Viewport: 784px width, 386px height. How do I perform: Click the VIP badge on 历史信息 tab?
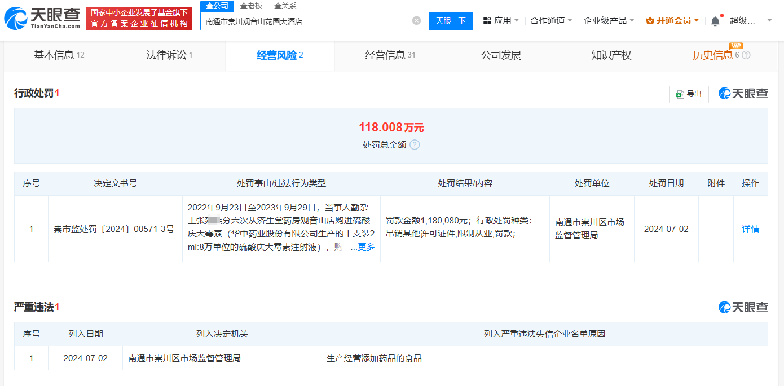click(x=735, y=47)
